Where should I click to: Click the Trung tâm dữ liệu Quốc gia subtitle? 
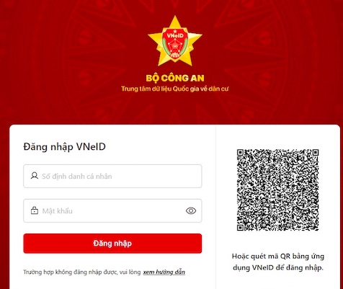point(174,89)
